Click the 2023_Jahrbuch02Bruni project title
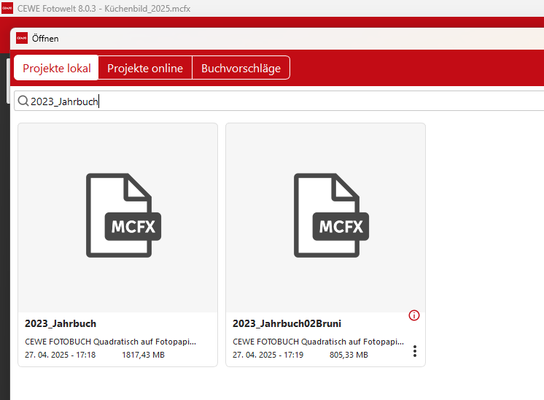This screenshot has width=544, height=400. click(x=287, y=323)
